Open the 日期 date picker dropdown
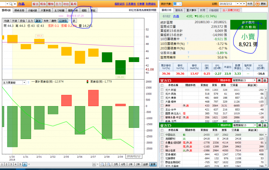269x170 pixels. (x=238, y=4)
